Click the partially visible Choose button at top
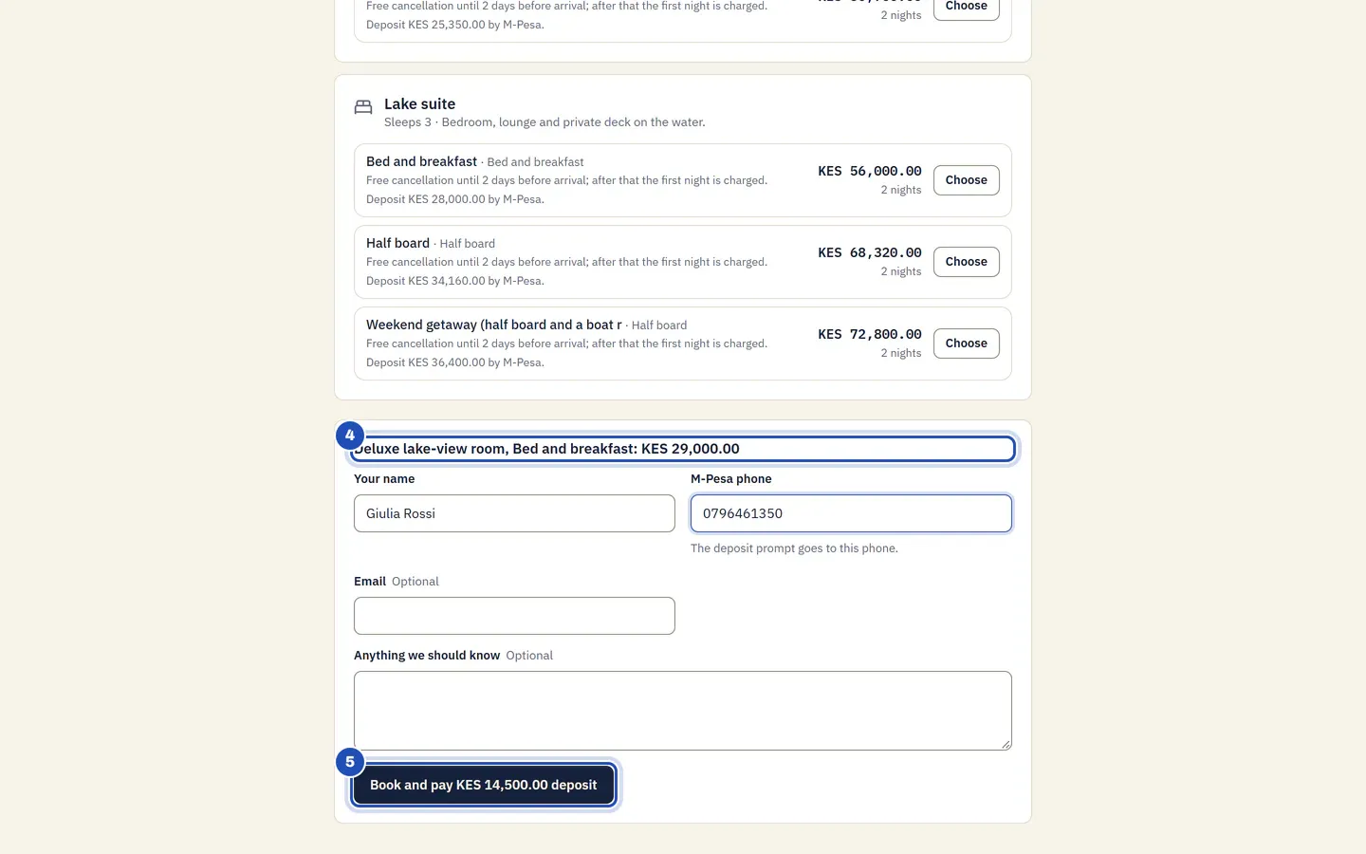This screenshot has width=1366, height=854. pyautogui.click(x=966, y=9)
